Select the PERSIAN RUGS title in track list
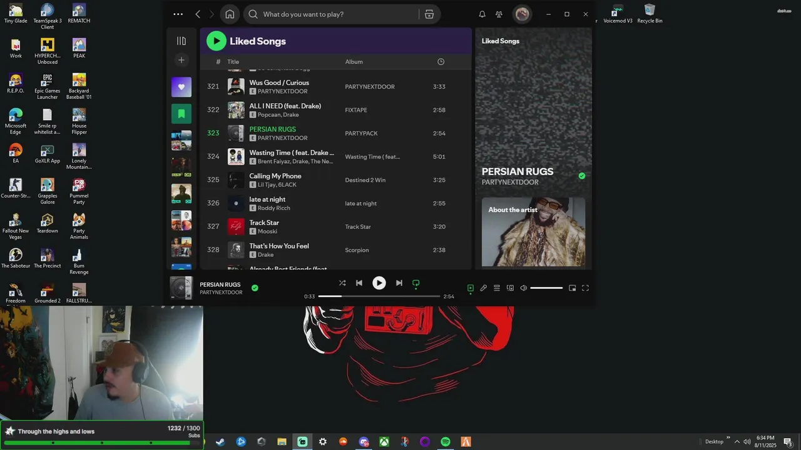The height and width of the screenshot is (450, 801). pyautogui.click(x=273, y=129)
